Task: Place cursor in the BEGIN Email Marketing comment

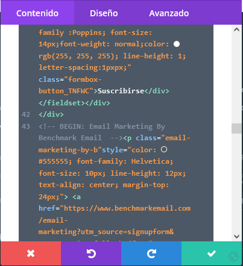Action: (102, 132)
